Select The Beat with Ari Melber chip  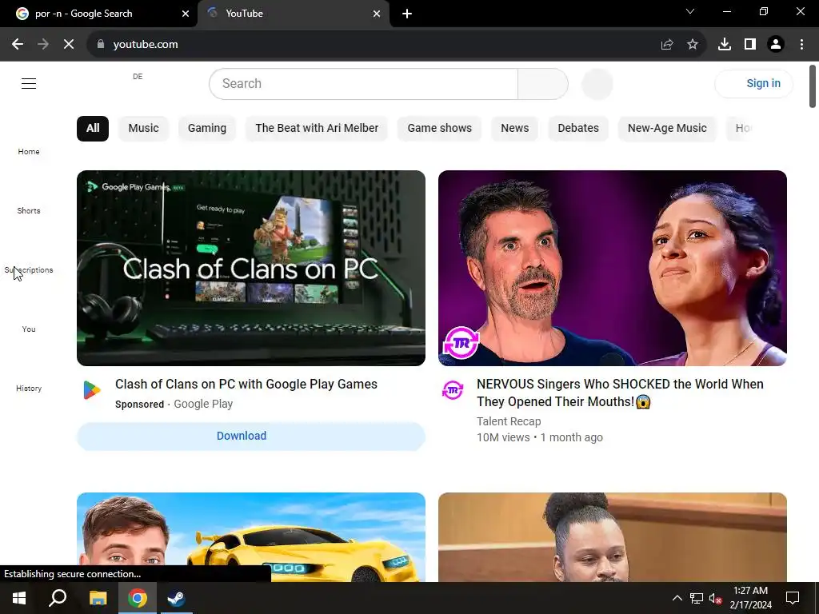point(317,129)
